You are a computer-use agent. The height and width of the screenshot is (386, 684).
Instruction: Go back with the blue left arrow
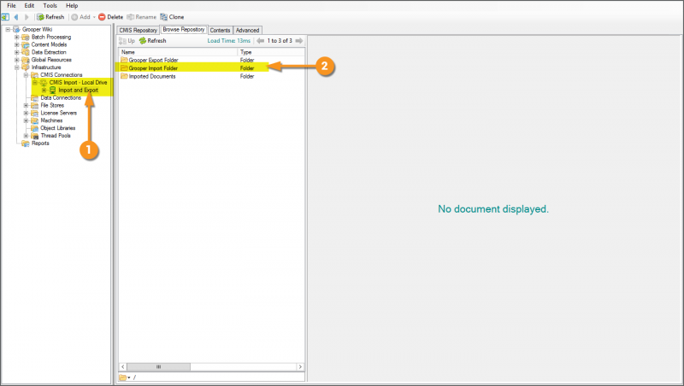[x=16, y=17]
